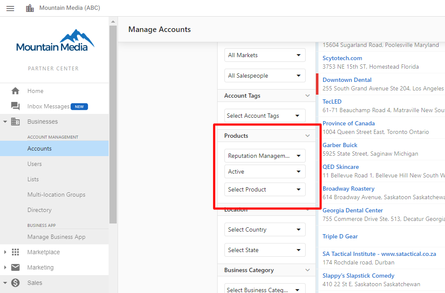The height and width of the screenshot is (293, 445).
Task: Open the All Salespeople dropdown
Action: point(265,75)
